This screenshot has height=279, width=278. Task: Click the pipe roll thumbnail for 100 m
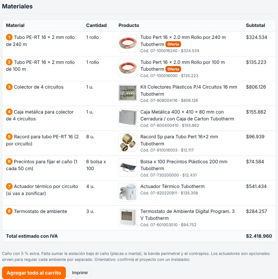128,68
